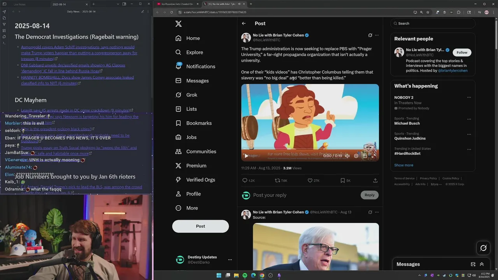Click the large Post button

click(x=200, y=226)
